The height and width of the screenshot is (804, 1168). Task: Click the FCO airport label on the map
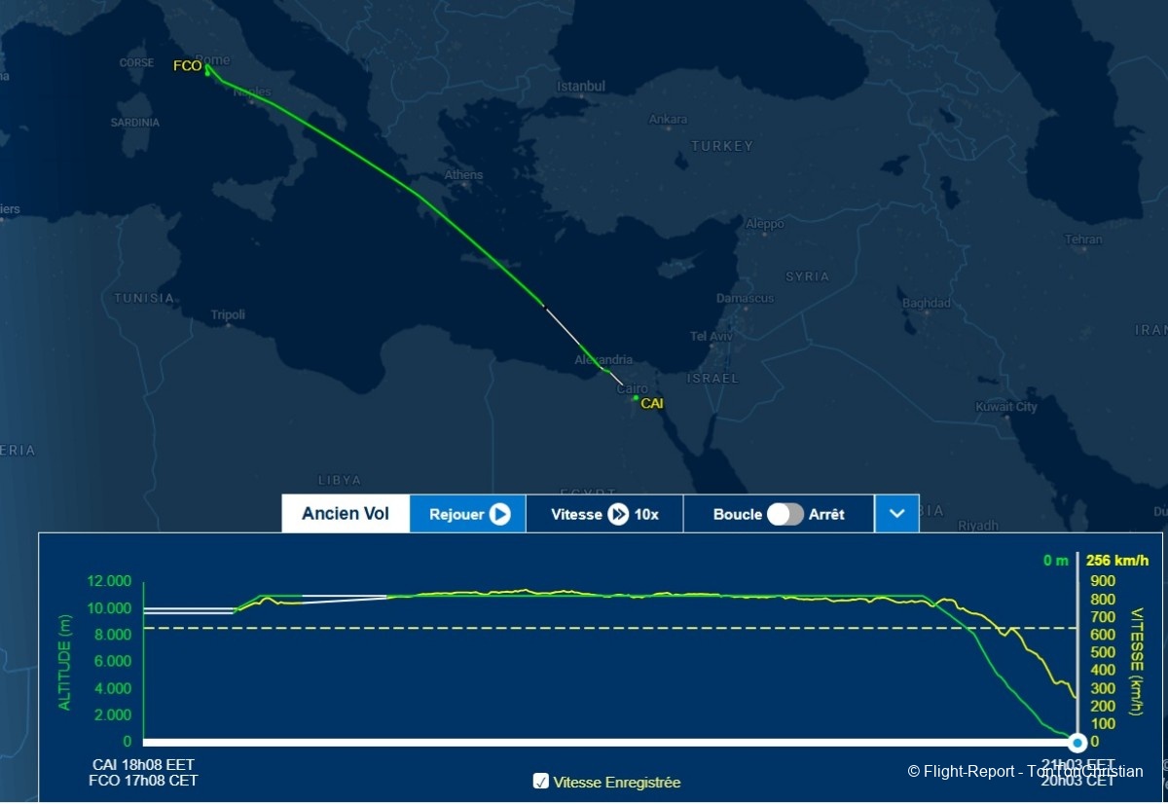coord(187,66)
